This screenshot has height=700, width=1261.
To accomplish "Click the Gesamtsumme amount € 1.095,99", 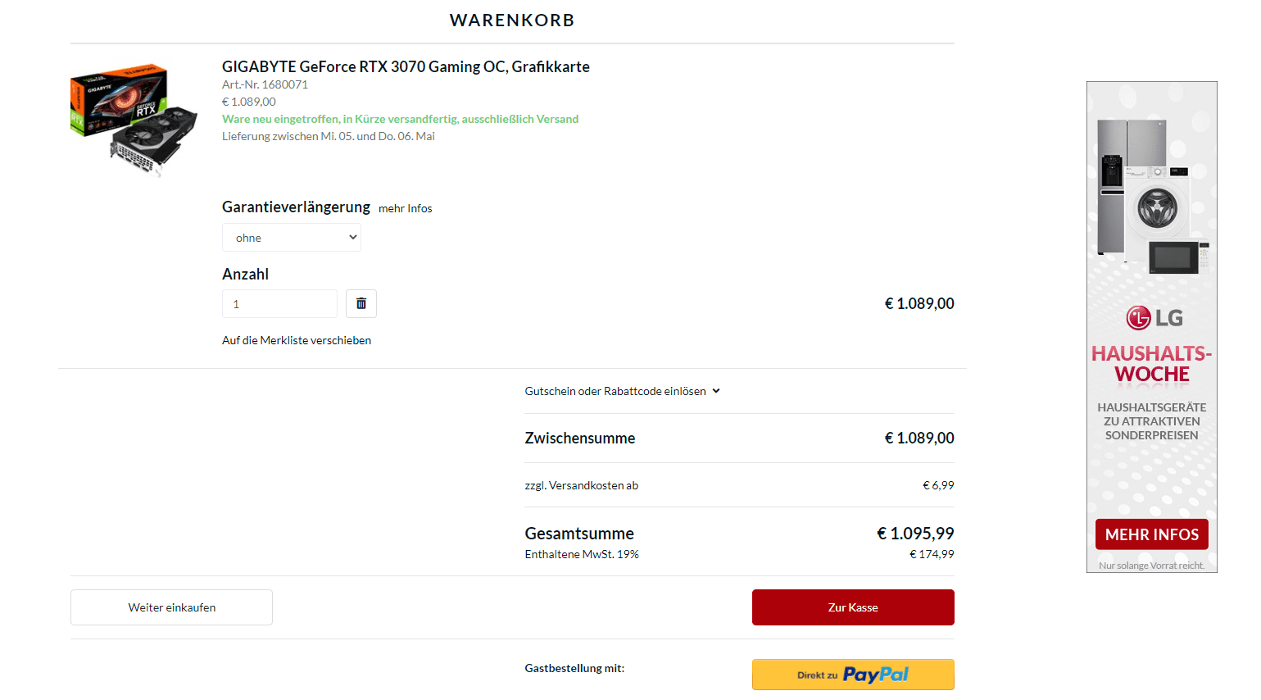I will [x=915, y=534].
